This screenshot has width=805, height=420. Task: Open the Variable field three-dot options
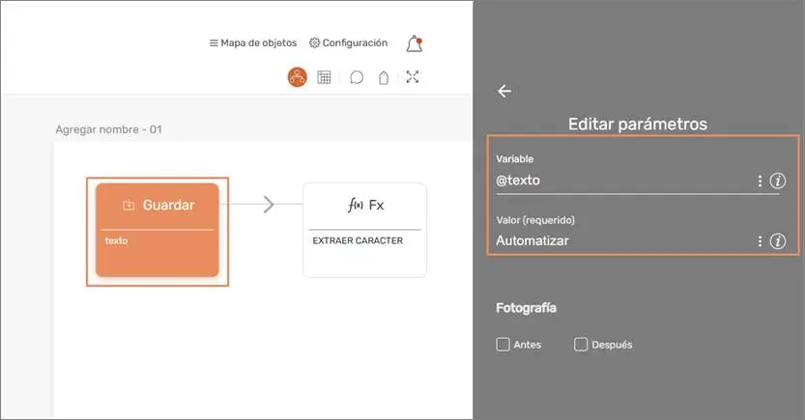pos(760,182)
